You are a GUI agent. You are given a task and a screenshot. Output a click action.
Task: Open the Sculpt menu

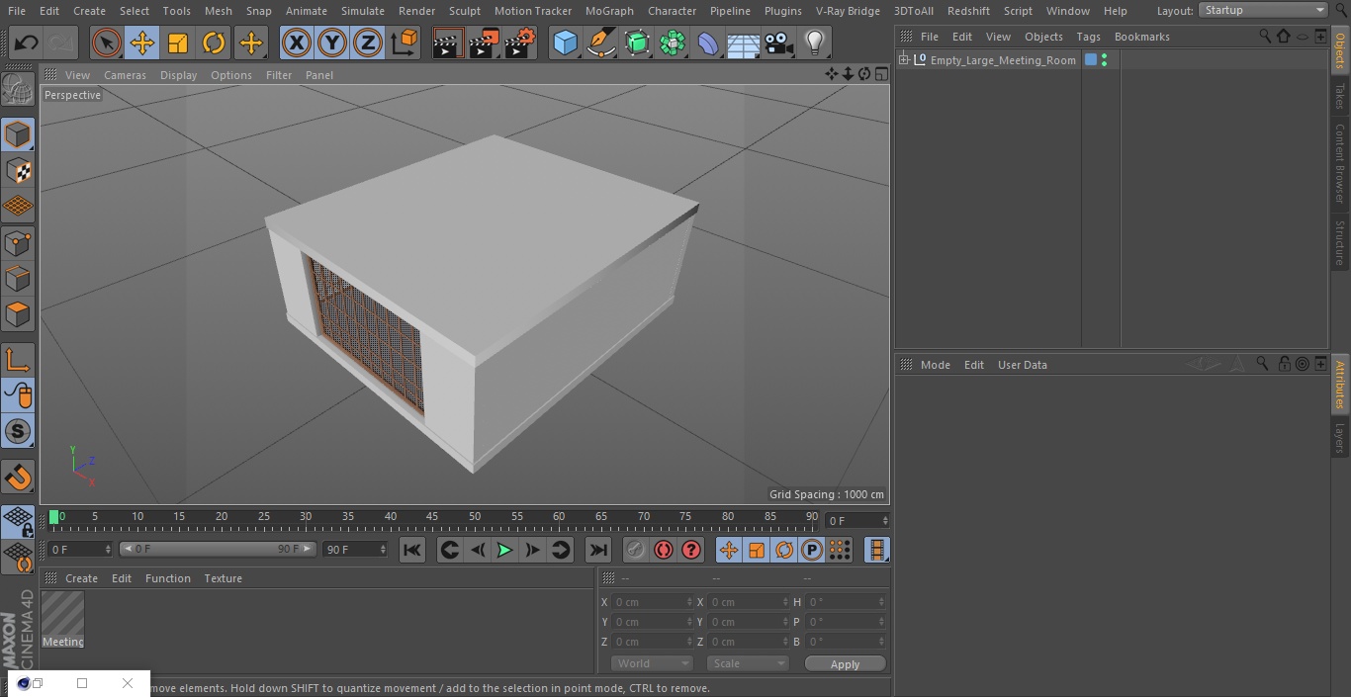(464, 11)
